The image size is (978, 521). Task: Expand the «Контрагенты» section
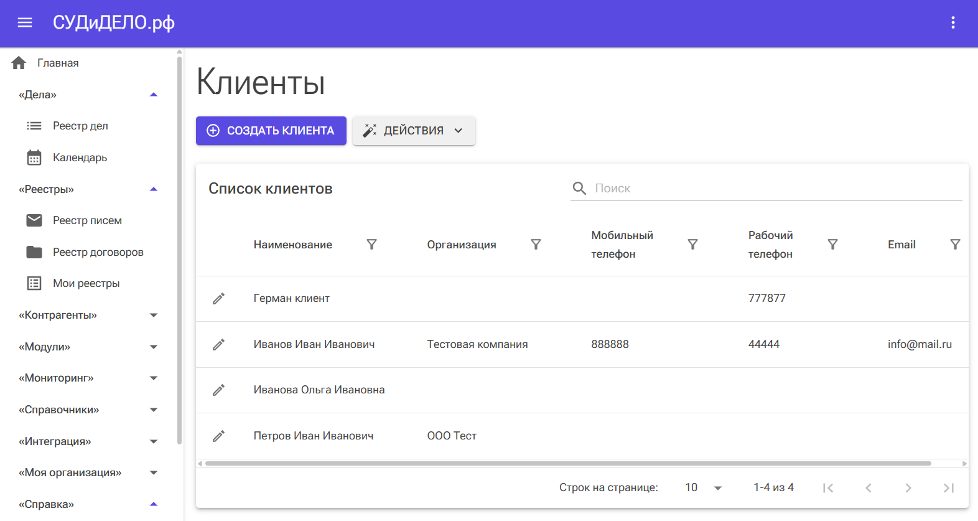coord(154,316)
